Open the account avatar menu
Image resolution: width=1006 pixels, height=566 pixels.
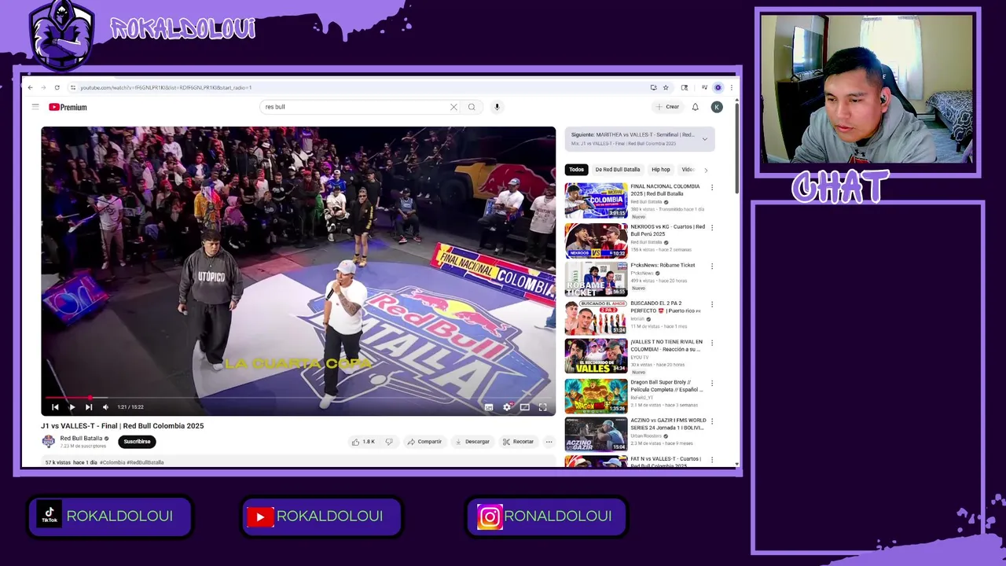(x=717, y=107)
